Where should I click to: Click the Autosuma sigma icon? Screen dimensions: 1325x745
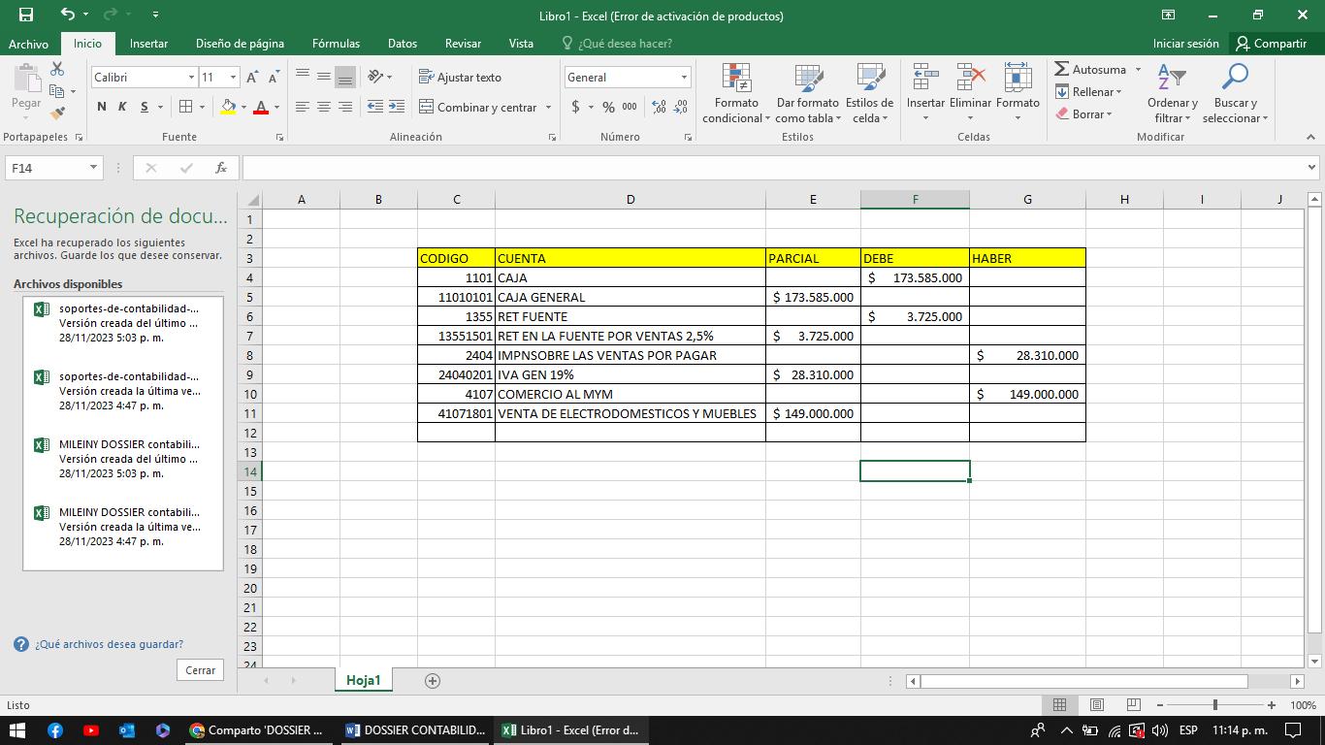[x=1062, y=69]
